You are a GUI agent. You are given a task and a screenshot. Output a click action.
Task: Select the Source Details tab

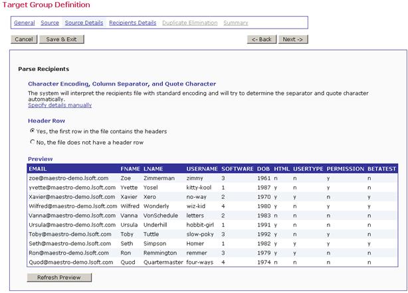coord(84,23)
